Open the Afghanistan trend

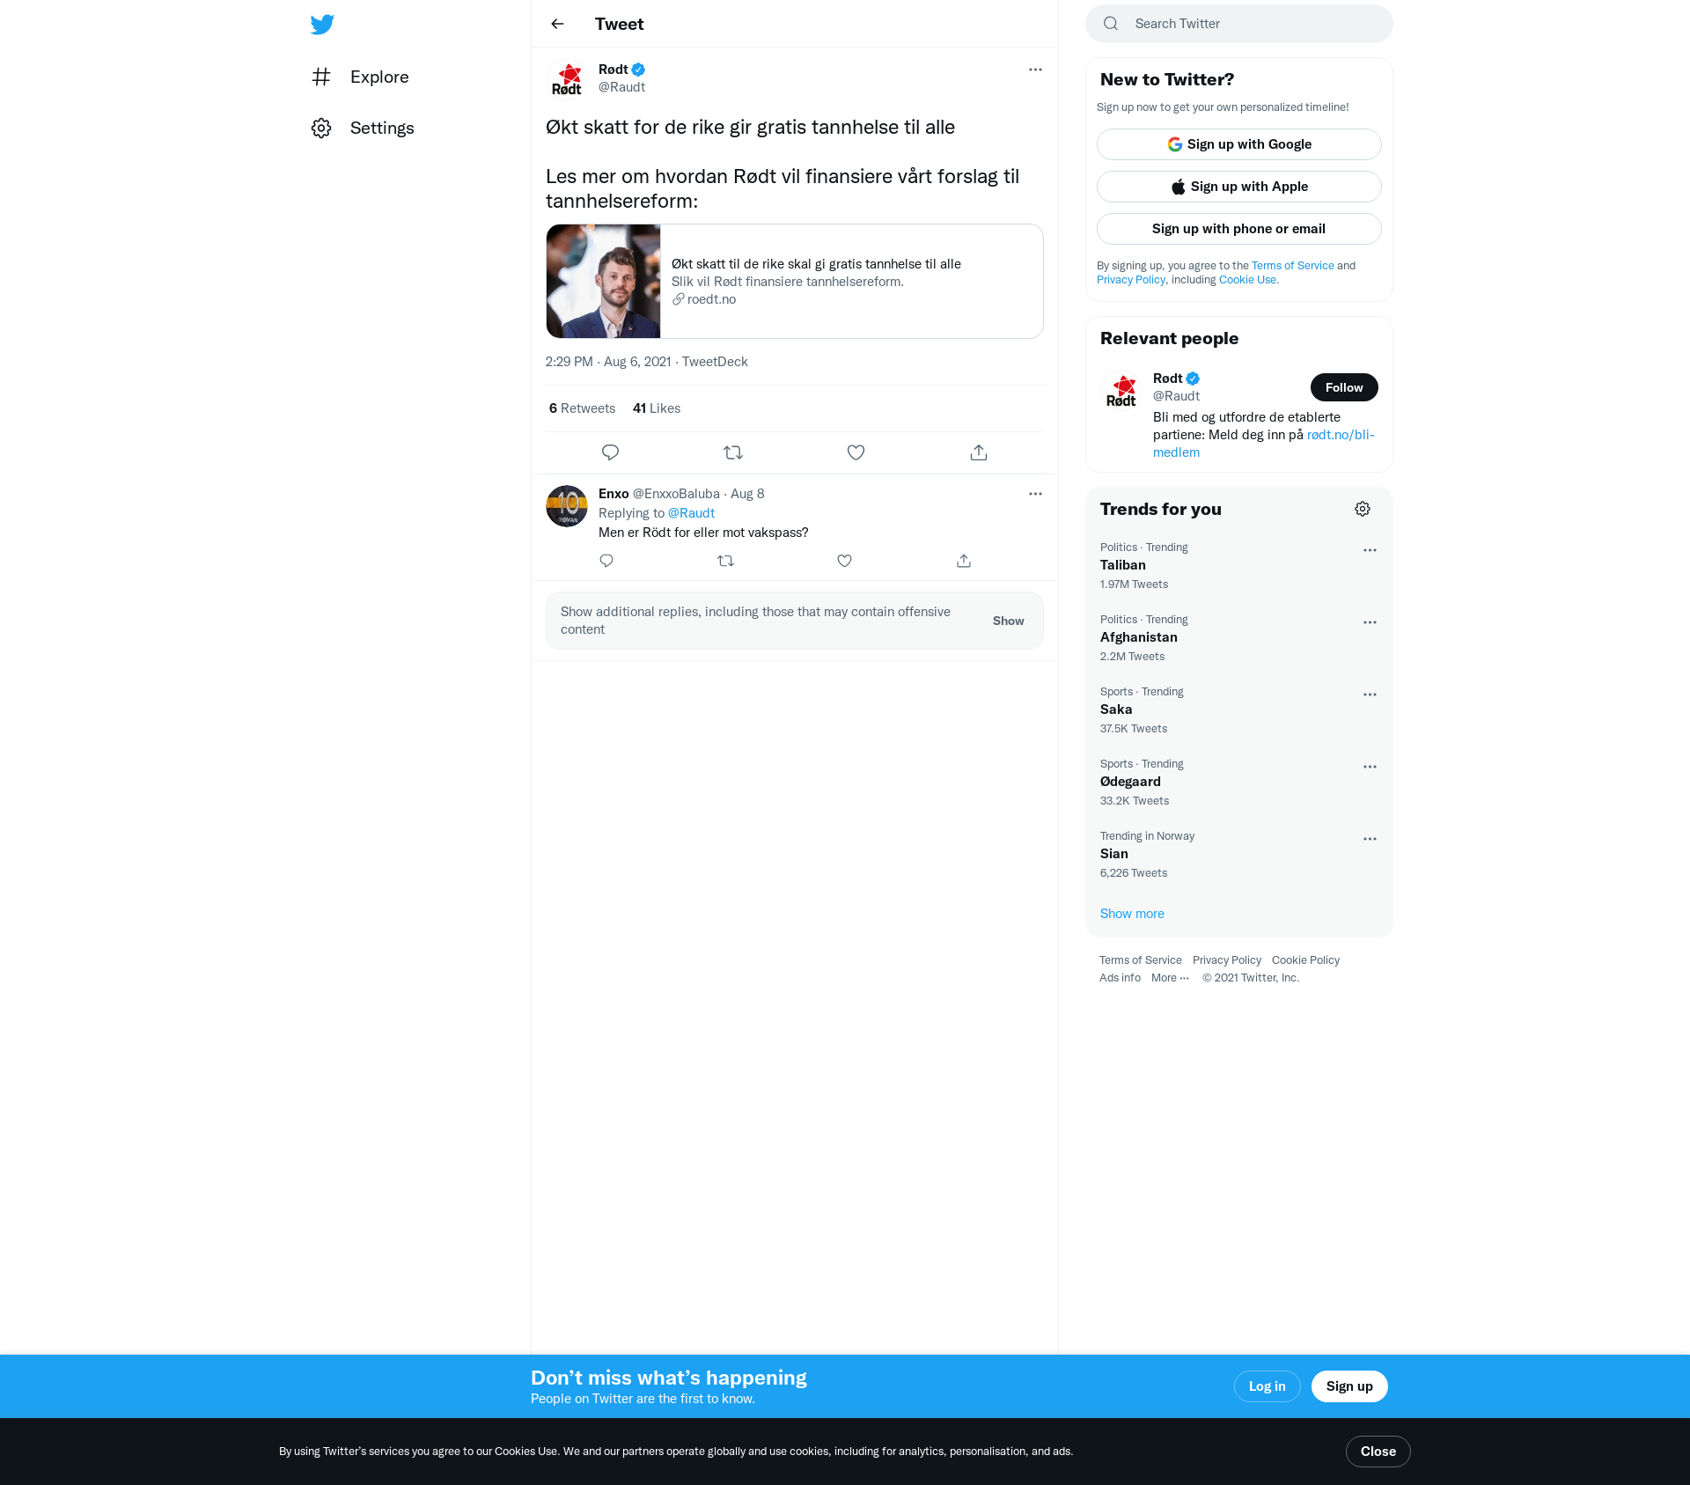click(x=1239, y=637)
